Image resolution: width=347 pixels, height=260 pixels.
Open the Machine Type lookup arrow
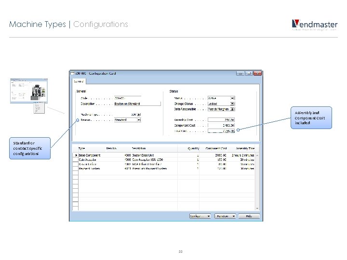coord(139,115)
